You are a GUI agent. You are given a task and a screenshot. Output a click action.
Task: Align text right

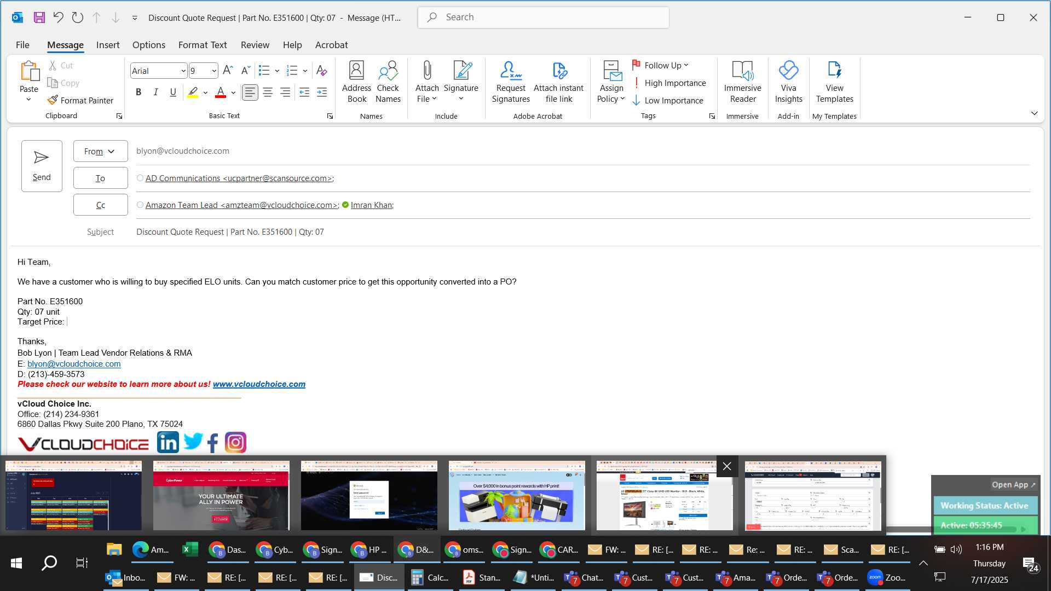[x=285, y=92]
